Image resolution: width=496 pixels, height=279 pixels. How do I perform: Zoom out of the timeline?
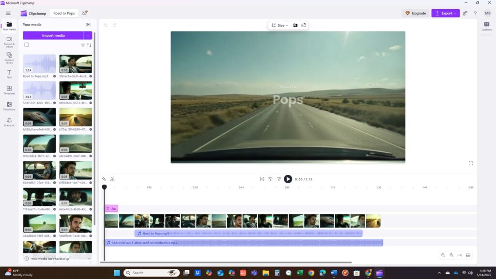[443, 255]
